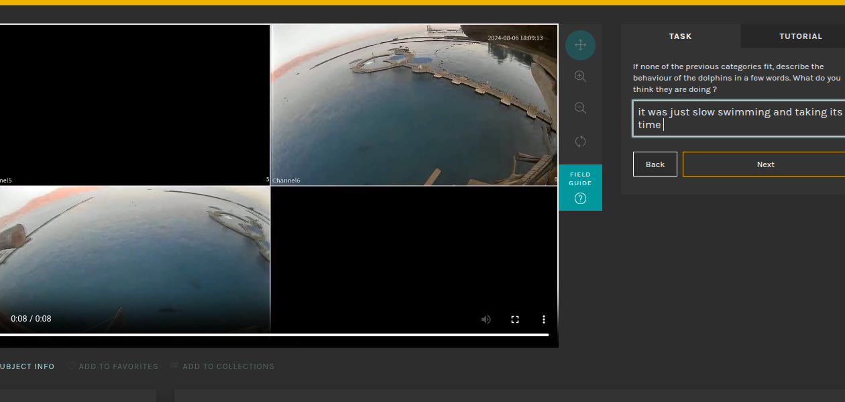Click Next to continue the classification
Image resolution: width=845 pixels, height=402 pixels.
pyautogui.click(x=765, y=164)
